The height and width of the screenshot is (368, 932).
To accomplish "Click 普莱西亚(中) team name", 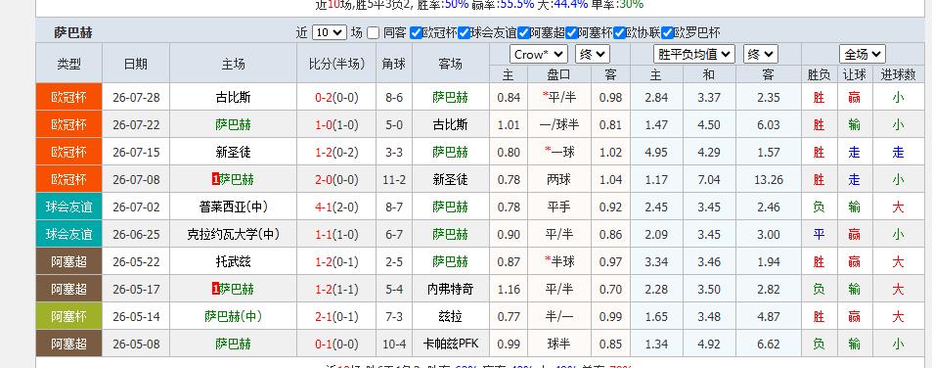I will point(234,207).
